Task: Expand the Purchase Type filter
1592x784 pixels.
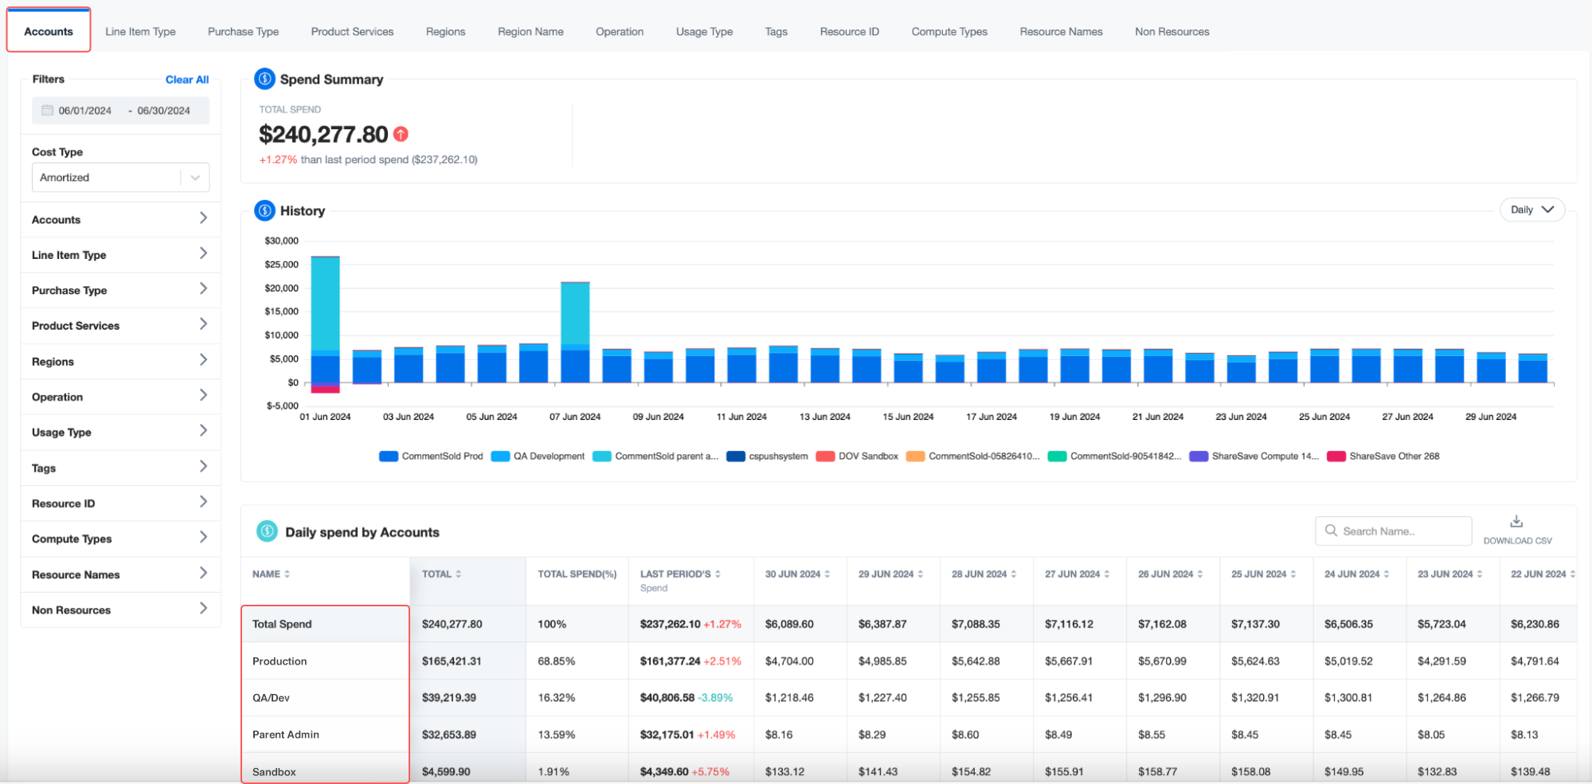Action: click(120, 290)
